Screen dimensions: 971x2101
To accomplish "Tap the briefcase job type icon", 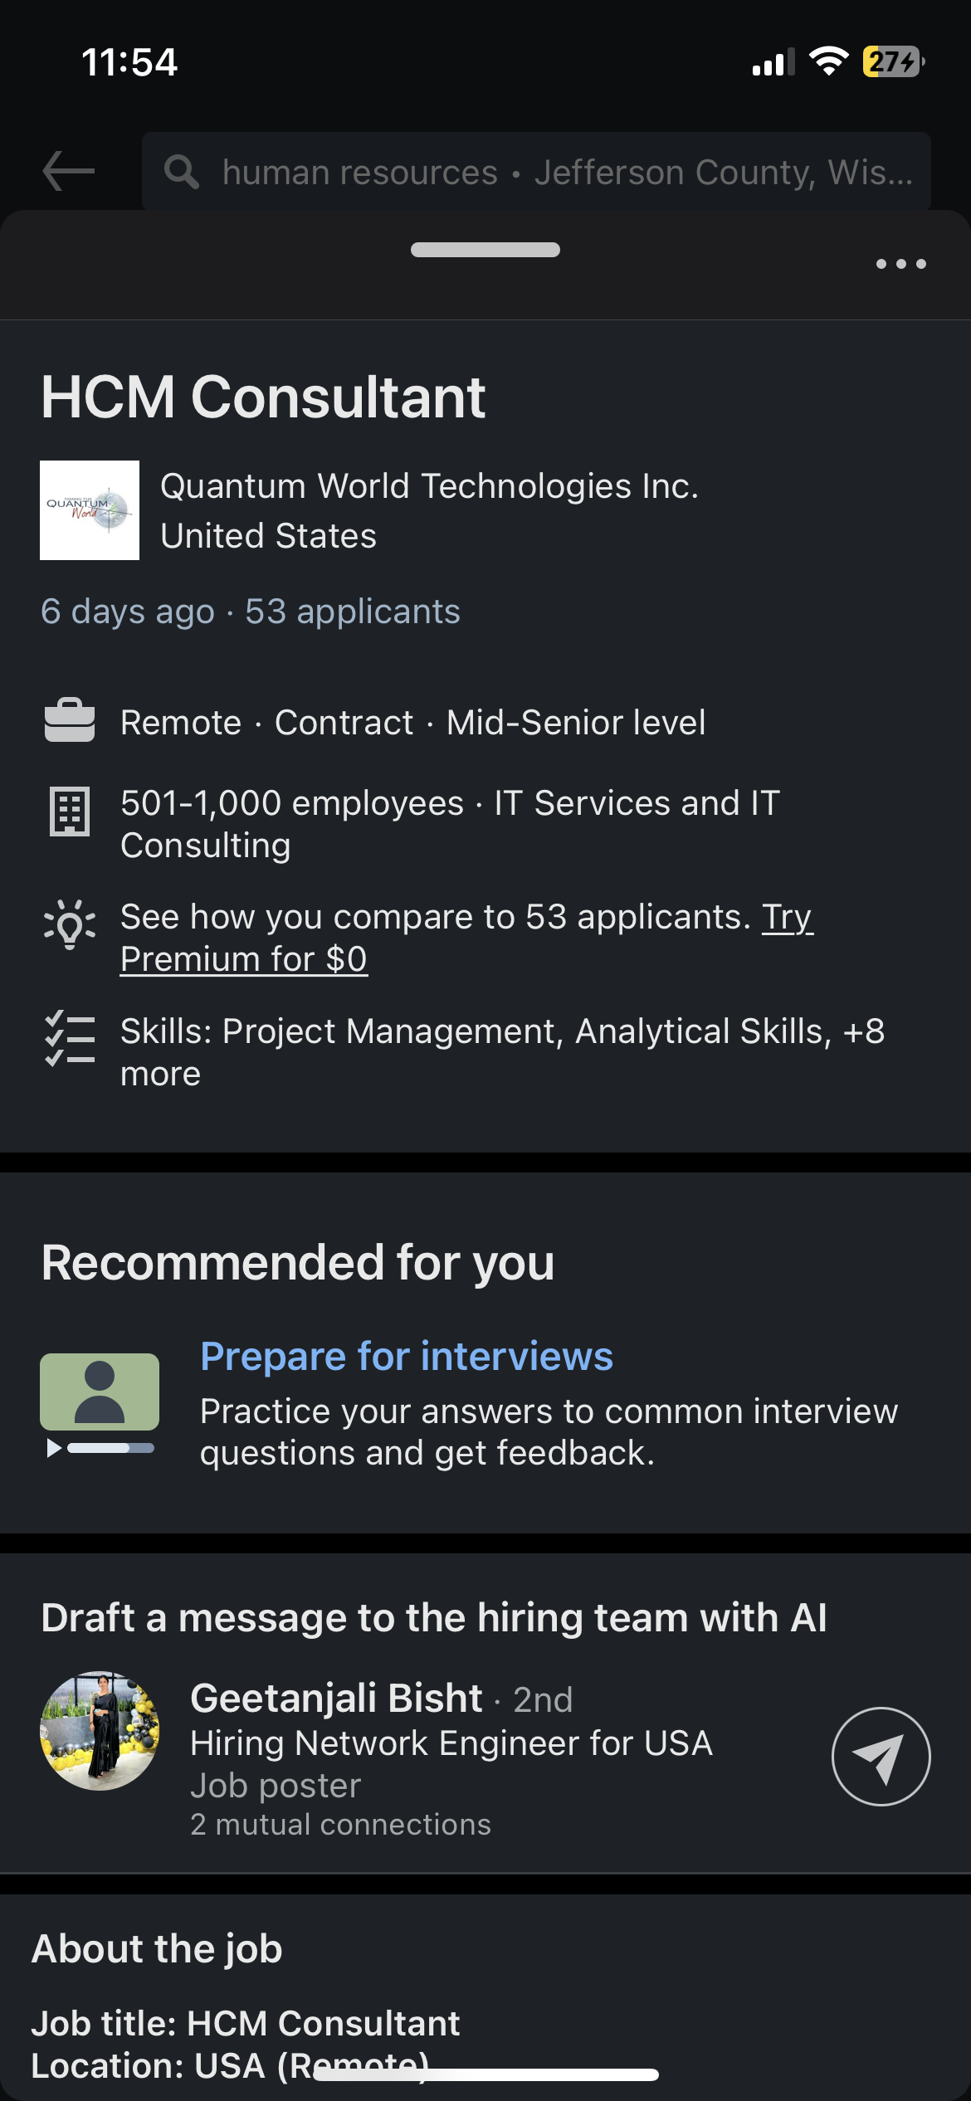I will [70, 721].
